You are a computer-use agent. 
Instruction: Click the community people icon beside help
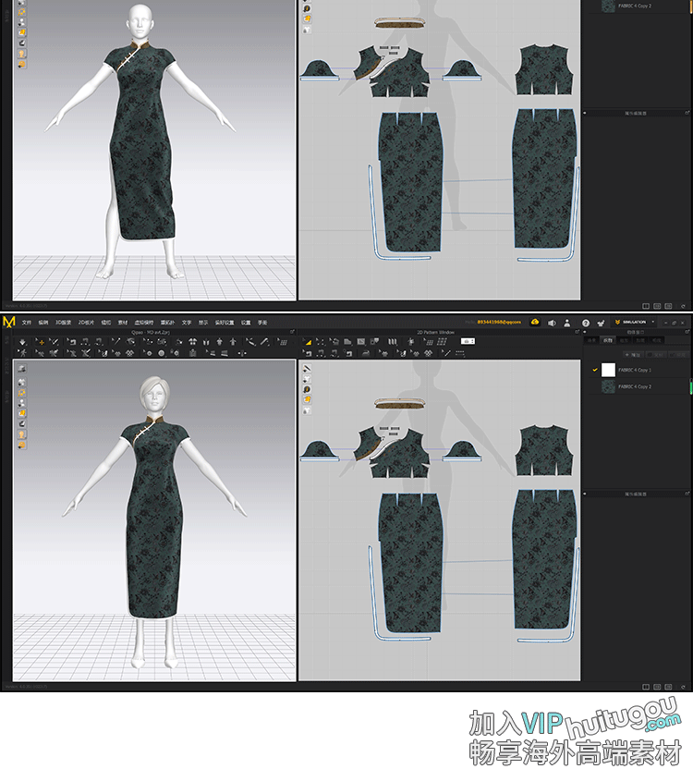coord(601,323)
